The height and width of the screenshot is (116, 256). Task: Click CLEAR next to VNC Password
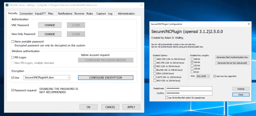76,25
